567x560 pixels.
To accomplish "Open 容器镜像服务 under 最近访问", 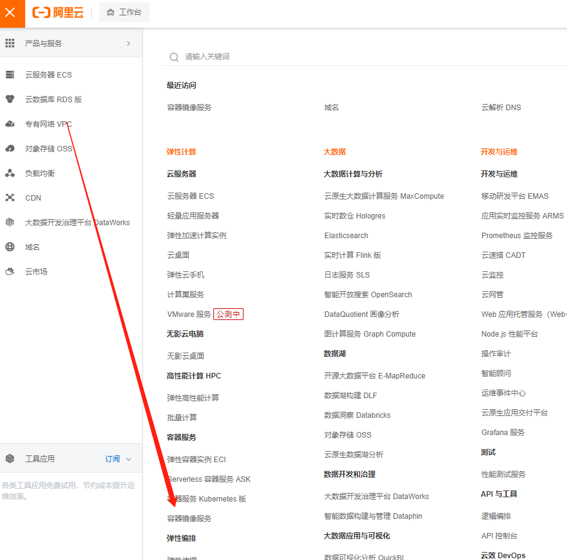I will coord(189,108).
